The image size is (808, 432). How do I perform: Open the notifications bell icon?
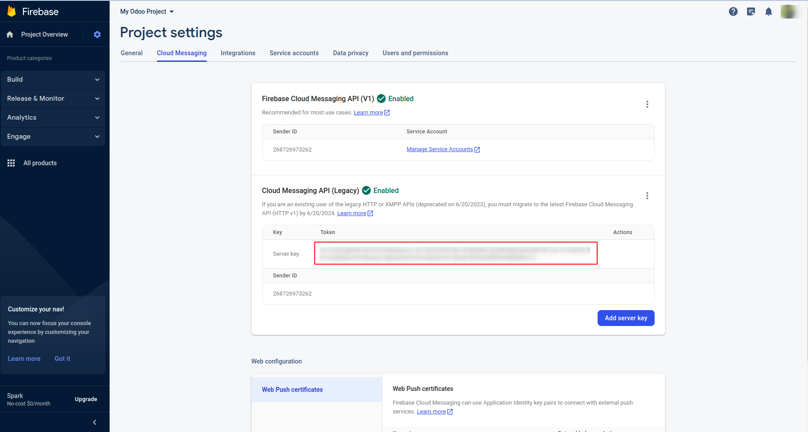768,11
